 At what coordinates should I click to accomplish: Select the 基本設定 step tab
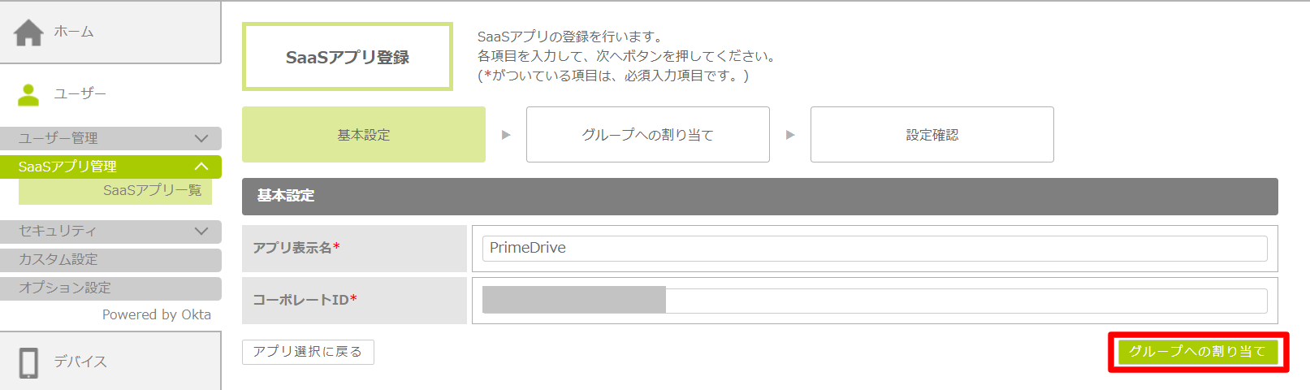point(364,135)
